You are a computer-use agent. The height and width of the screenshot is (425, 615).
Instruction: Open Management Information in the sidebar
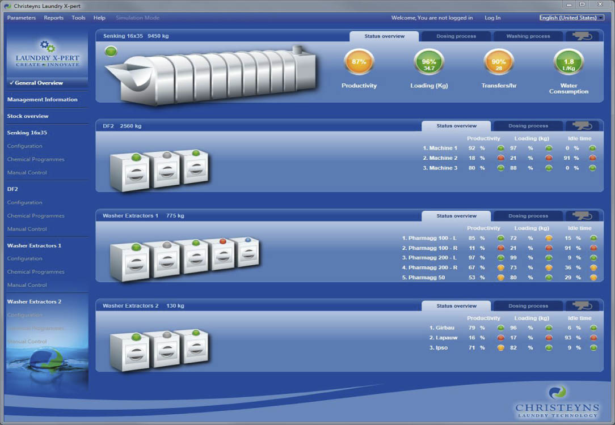click(43, 100)
